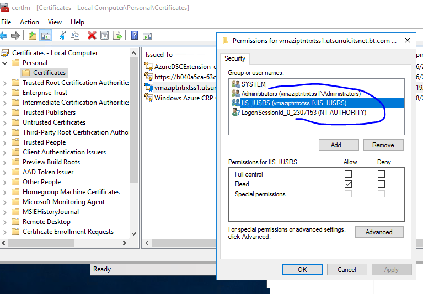Expand the Trusted People node
Viewport: 423px width, 294px height.
(4, 143)
